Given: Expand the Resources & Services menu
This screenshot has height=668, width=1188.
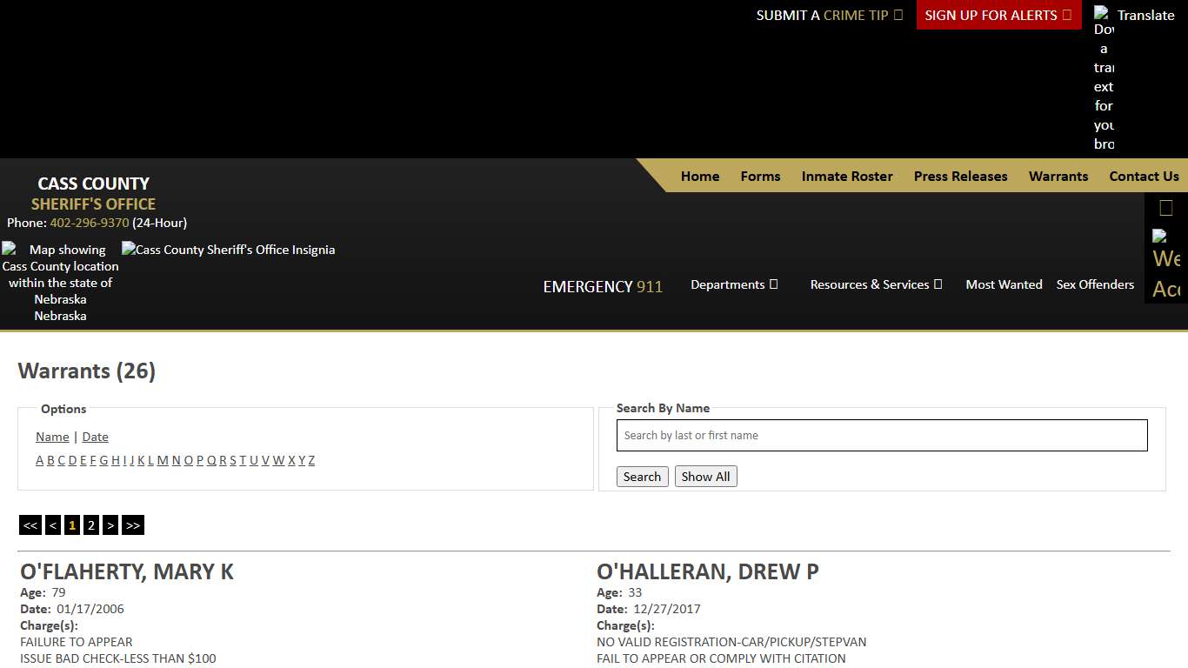Looking at the screenshot, I should [876, 284].
